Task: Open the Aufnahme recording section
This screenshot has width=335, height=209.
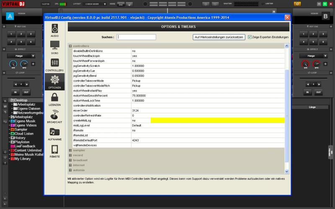Action: point(55,134)
